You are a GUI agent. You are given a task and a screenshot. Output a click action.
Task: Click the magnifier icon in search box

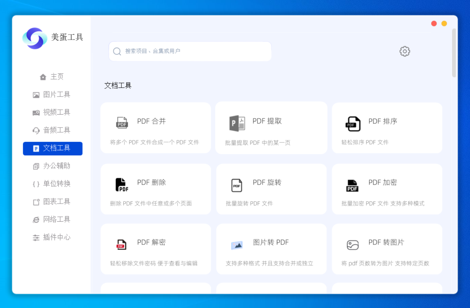[x=117, y=51]
